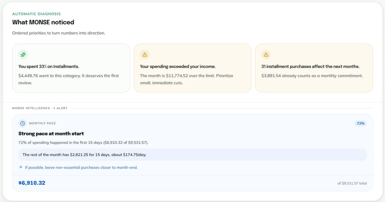Image resolution: width=385 pixels, height=202 pixels.
Task: Click 'Strong pace at month start' heading
Action: [x=51, y=133]
